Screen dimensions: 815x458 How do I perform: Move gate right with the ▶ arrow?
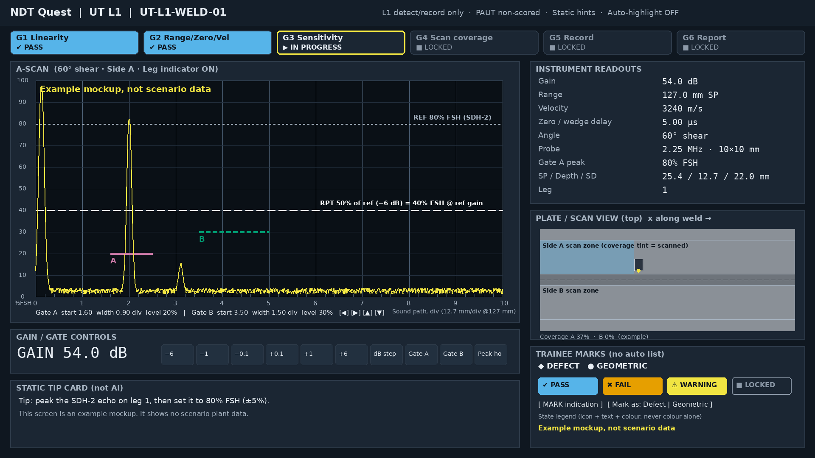coord(356,313)
